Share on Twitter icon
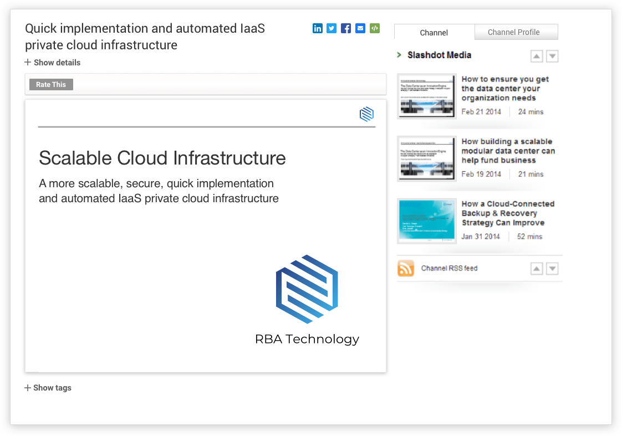Screen dimensions: 622x436 (x=332, y=28)
